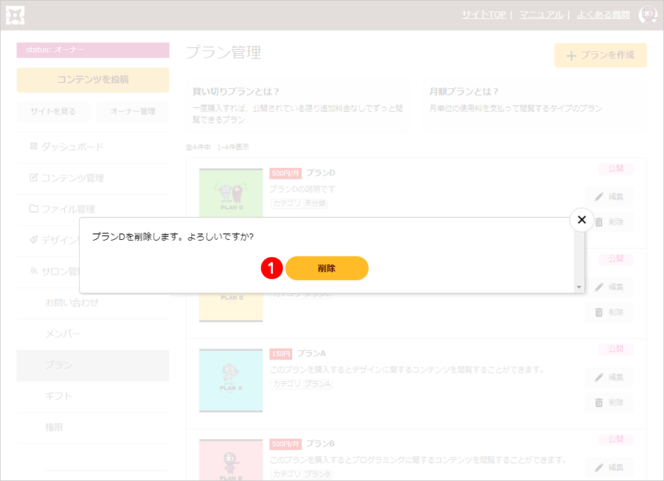Click the pencil 編集 icon for プランA

tap(600, 377)
